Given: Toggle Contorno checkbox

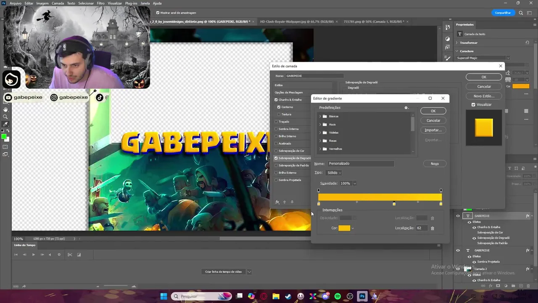Looking at the screenshot, I should click(279, 107).
